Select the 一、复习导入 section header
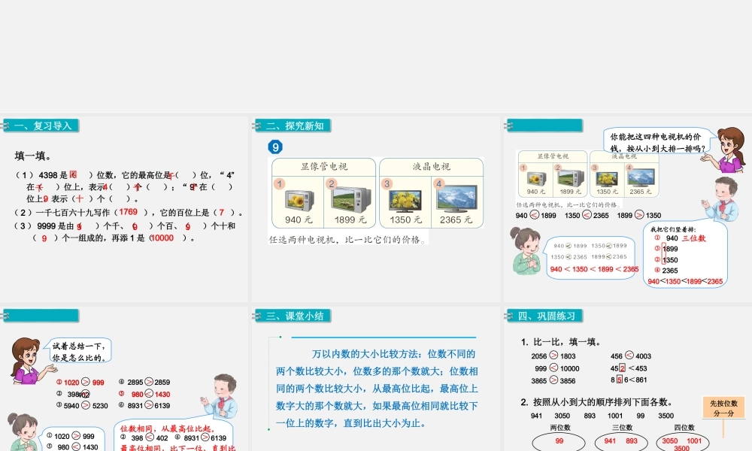 point(42,126)
